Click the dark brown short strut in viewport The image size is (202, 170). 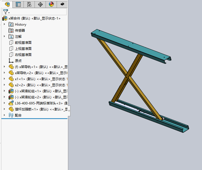[122, 85]
